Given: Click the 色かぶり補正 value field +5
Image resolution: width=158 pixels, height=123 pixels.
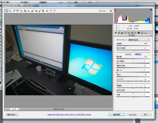Looking at the screenshot, I should 146,48.
